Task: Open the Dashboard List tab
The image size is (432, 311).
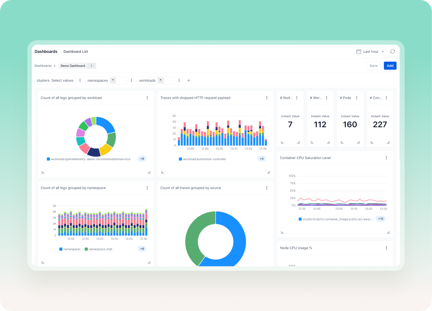Action: [x=76, y=52]
